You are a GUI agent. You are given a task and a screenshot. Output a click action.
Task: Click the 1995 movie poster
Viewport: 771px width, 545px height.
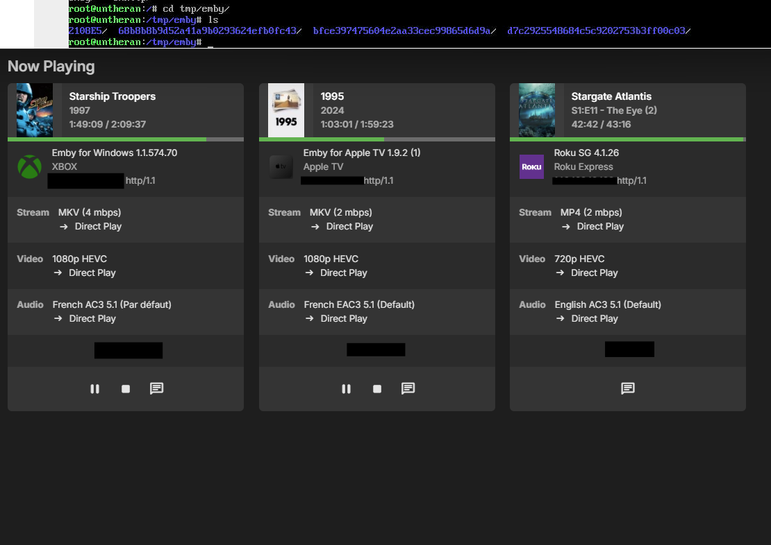click(x=285, y=110)
